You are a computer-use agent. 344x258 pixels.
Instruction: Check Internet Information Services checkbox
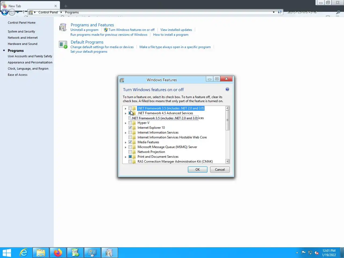tap(130, 132)
